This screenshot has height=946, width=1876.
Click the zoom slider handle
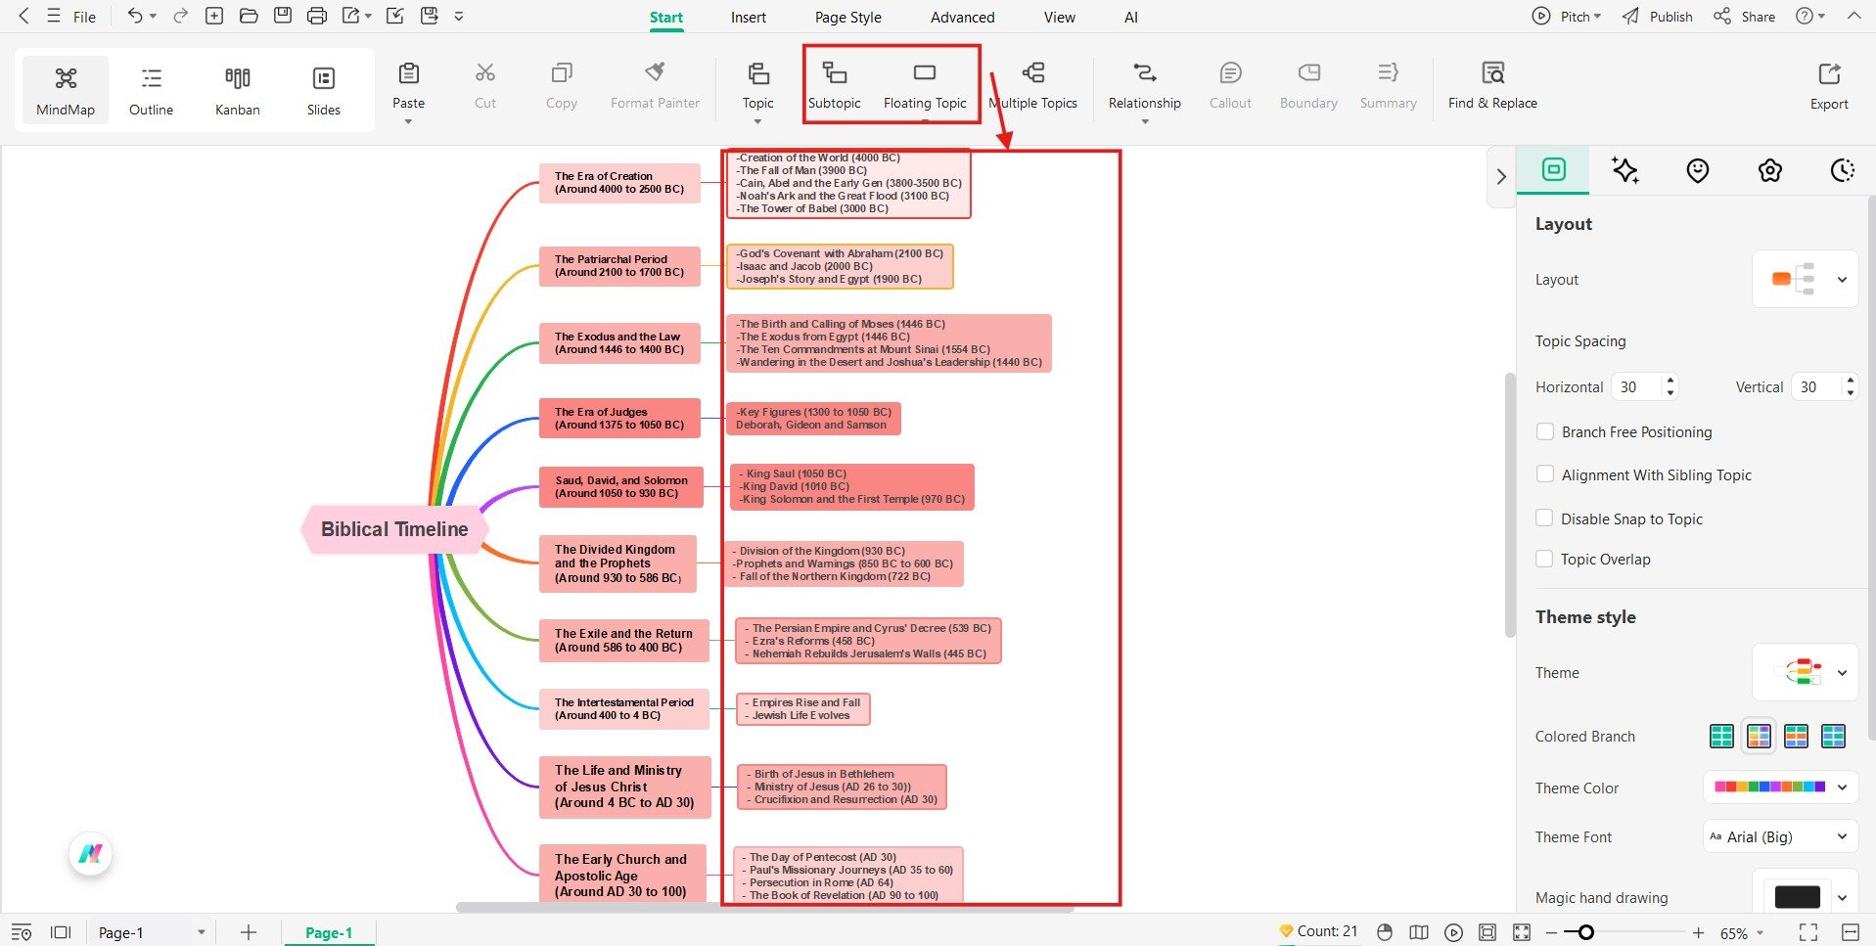1585,933
